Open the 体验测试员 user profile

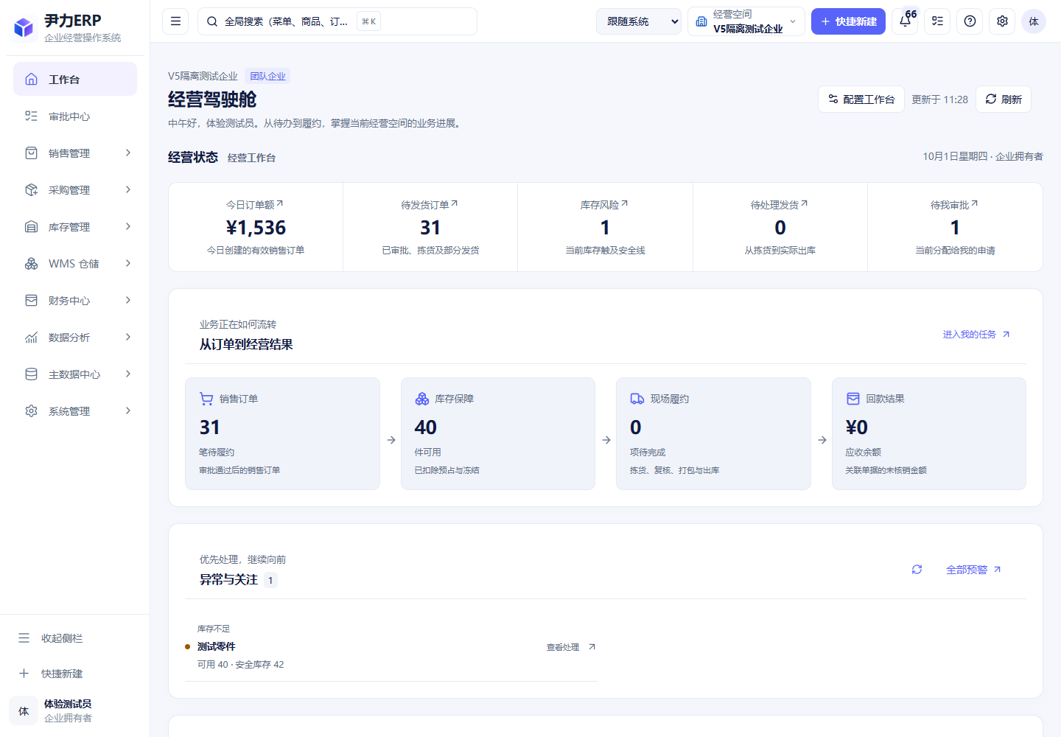pos(75,711)
